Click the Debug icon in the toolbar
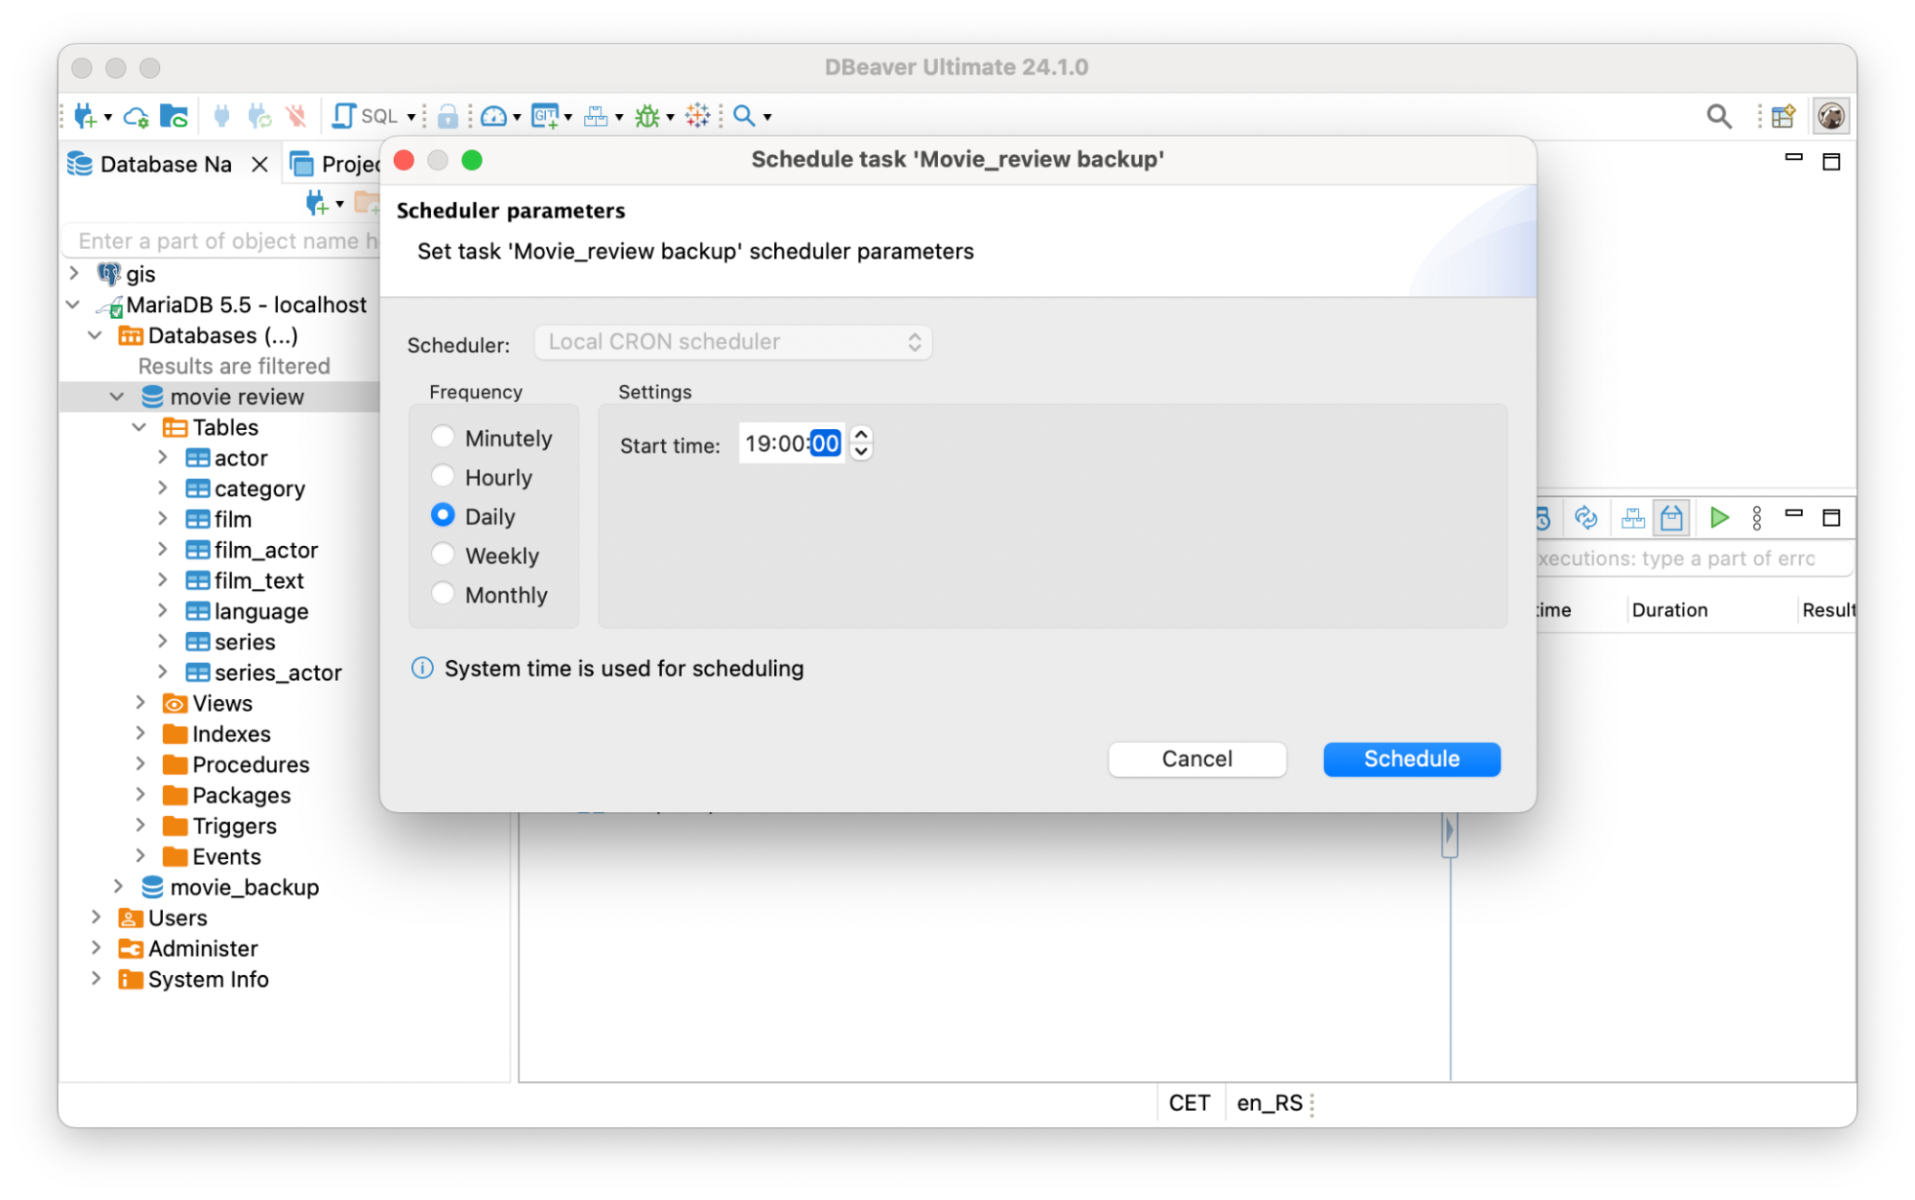Image resolution: width=1915 pixels, height=1200 pixels. coord(648,115)
